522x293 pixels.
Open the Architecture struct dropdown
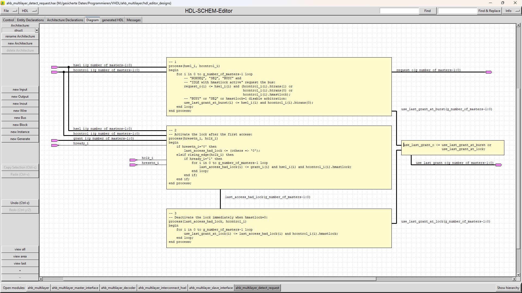[37, 30]
